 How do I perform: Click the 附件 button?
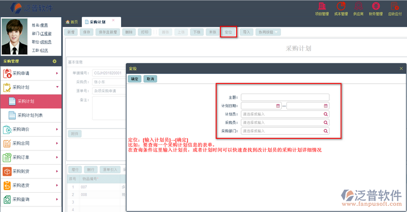(75, 134)
